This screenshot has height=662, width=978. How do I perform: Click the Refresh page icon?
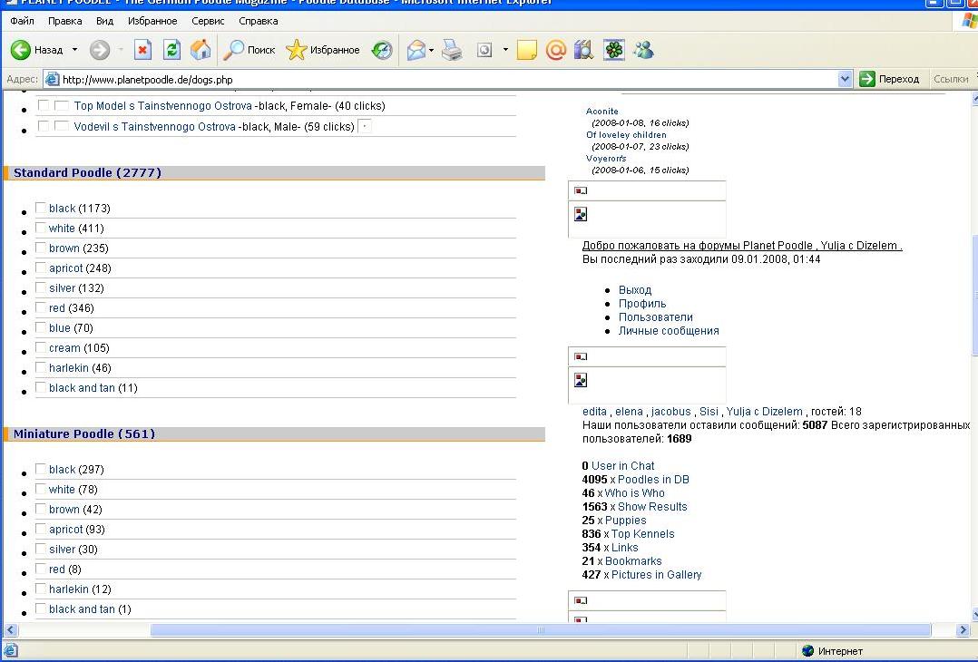point(171,51)
